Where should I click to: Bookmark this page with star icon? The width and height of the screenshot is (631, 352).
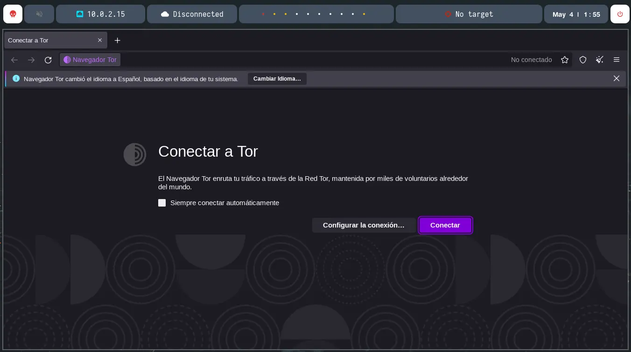[x=565, y=60]
